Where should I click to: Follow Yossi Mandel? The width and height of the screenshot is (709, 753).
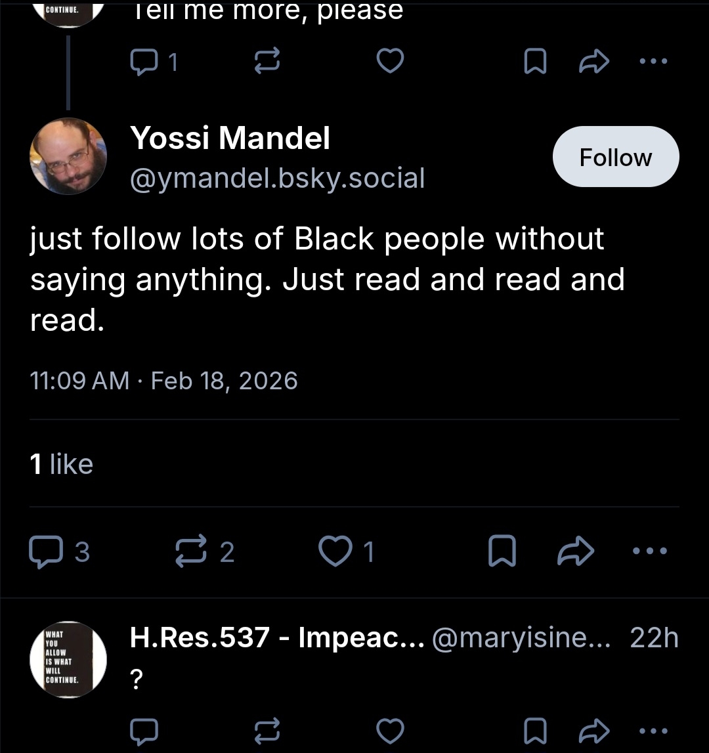pos(615,157)
